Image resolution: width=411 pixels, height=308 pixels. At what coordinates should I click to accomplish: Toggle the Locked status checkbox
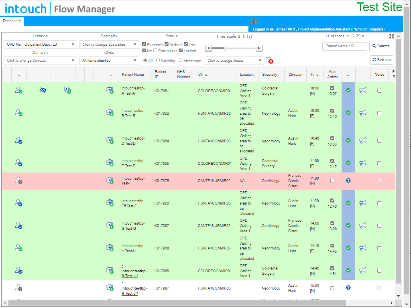[181, 50]
